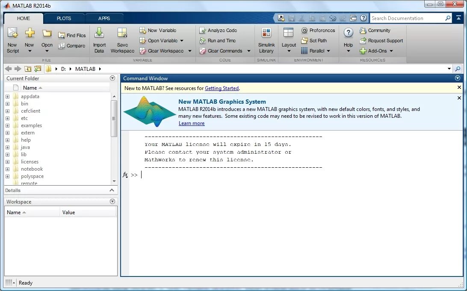Open the Parallel dropdown arrow
The width and height of the screenshot is (467, 291).
pos(328,51)
